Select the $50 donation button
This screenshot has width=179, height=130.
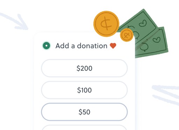coord(84,112)
